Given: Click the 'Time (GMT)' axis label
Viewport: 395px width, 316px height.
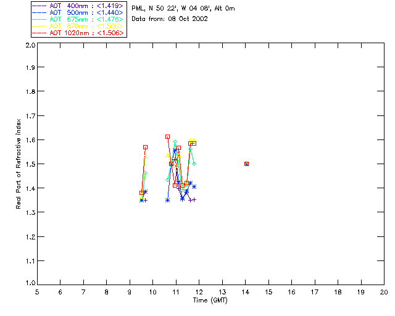Looking at the screenshot, I should click(210, 300).
